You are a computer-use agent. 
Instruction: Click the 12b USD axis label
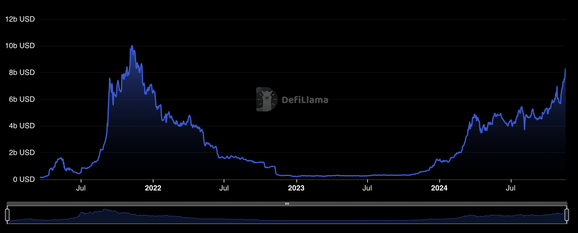pos(20,19)
